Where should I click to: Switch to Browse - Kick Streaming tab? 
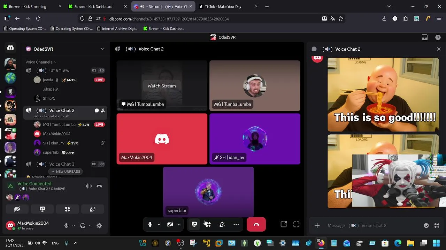pos(33,7)
